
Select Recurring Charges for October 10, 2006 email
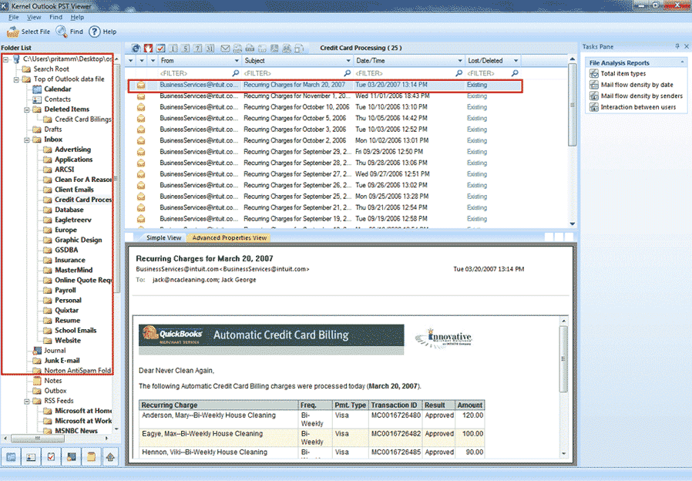pyautogui.click(x=324, y=107)
